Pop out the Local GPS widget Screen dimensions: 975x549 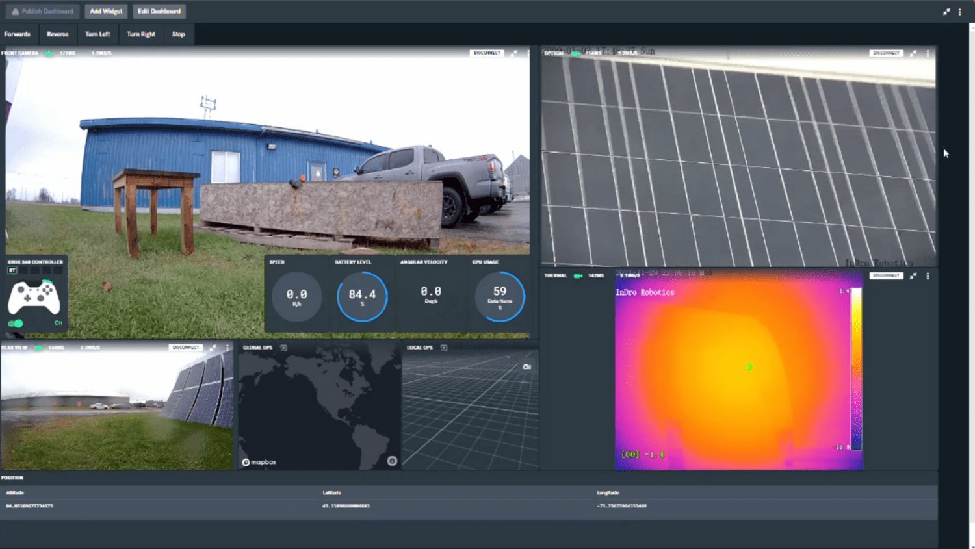click(x=444, y=348)
